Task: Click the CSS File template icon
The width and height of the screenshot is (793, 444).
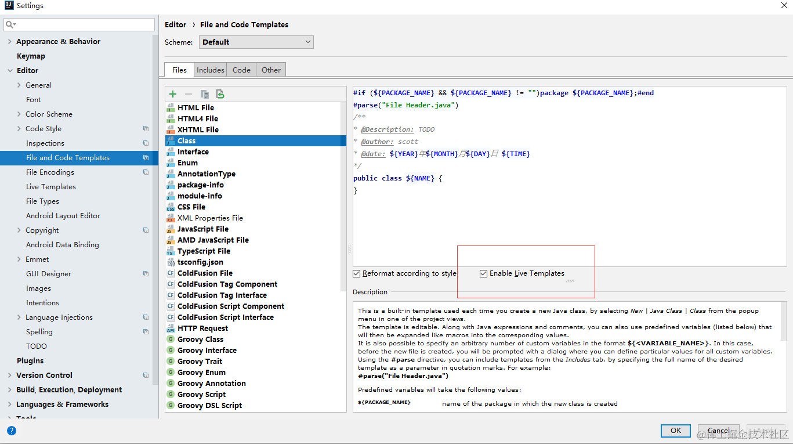Action: (171, 207)
